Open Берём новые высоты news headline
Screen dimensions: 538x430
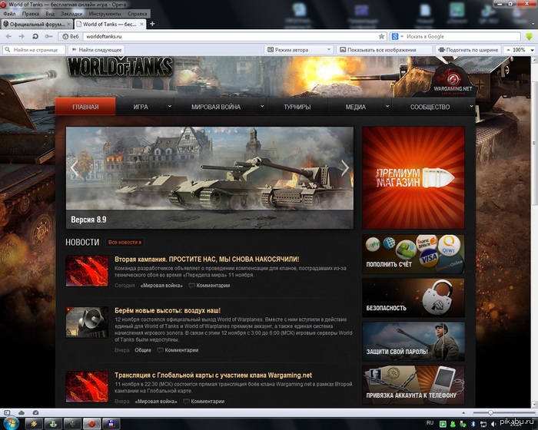tap(168, 310)
